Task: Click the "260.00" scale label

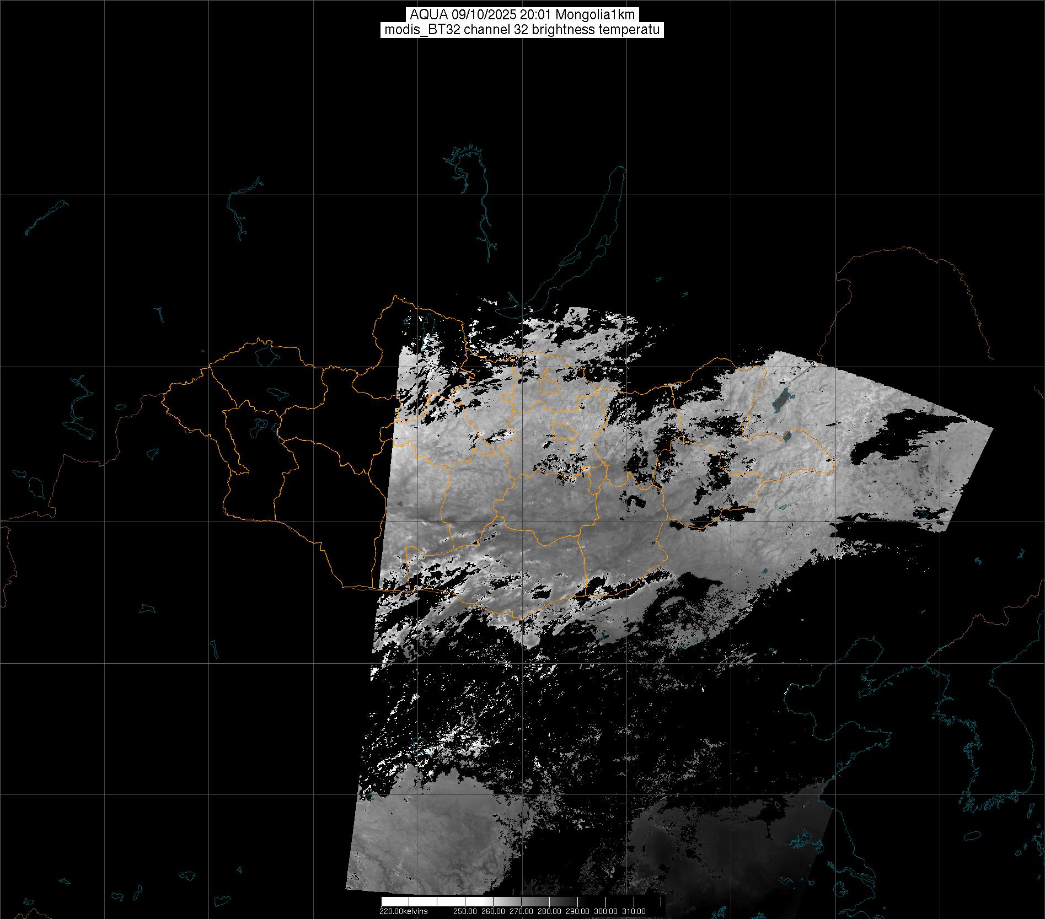Action: click(x=493, y=911)
